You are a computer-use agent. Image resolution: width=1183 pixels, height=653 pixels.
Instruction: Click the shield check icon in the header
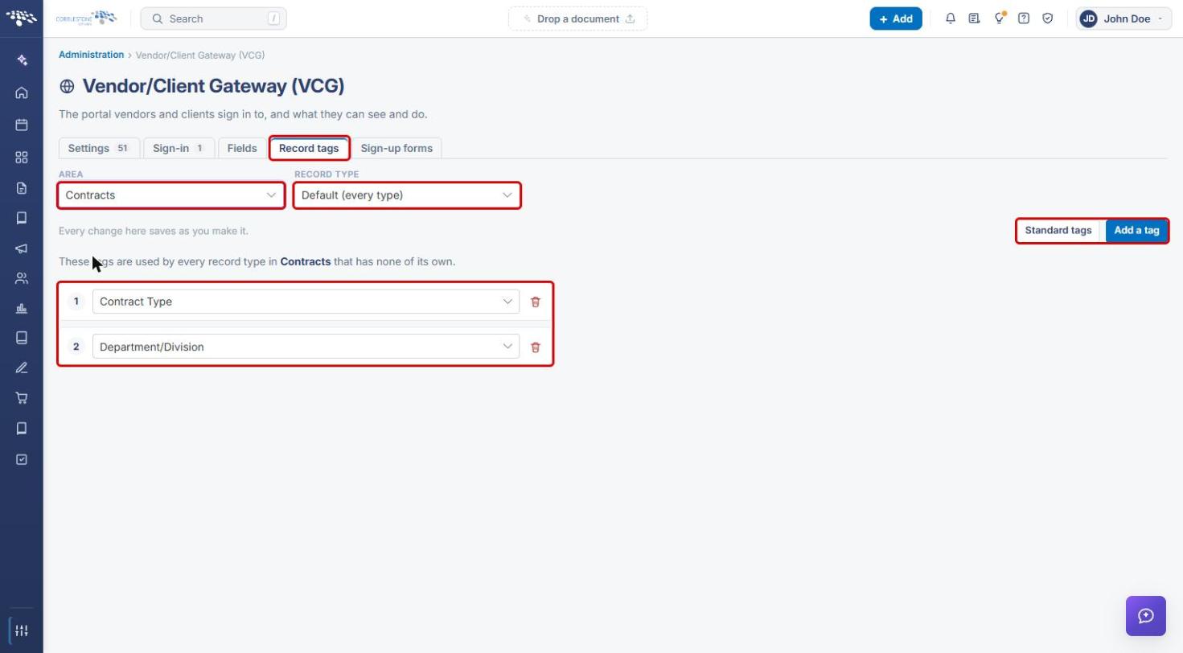(x=1048, y=18)
